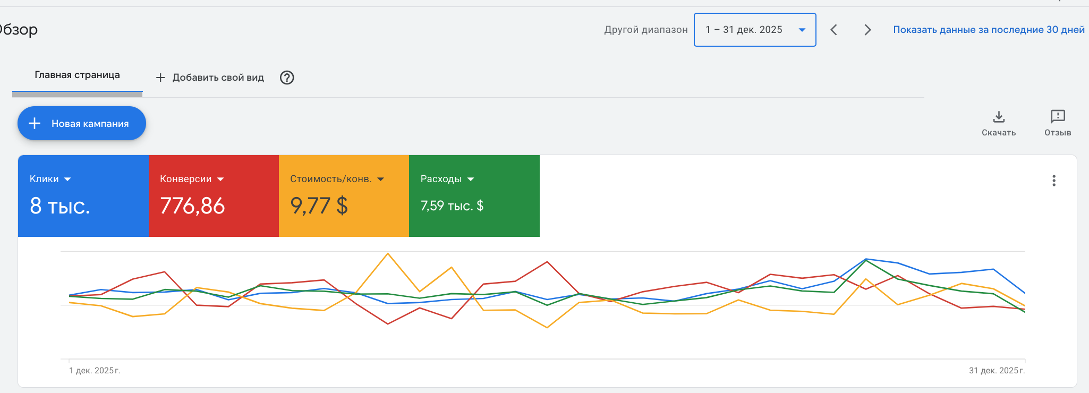Screen dimensions: 1089x393
Task: Go to next date period arrow
Action: 867,30
